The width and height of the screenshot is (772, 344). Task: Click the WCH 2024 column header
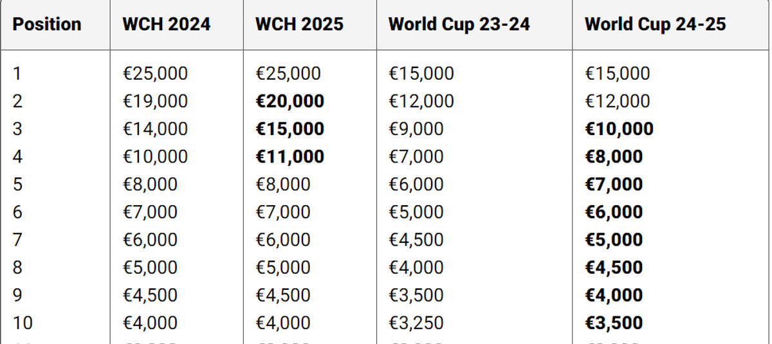[x=166, y=24]
